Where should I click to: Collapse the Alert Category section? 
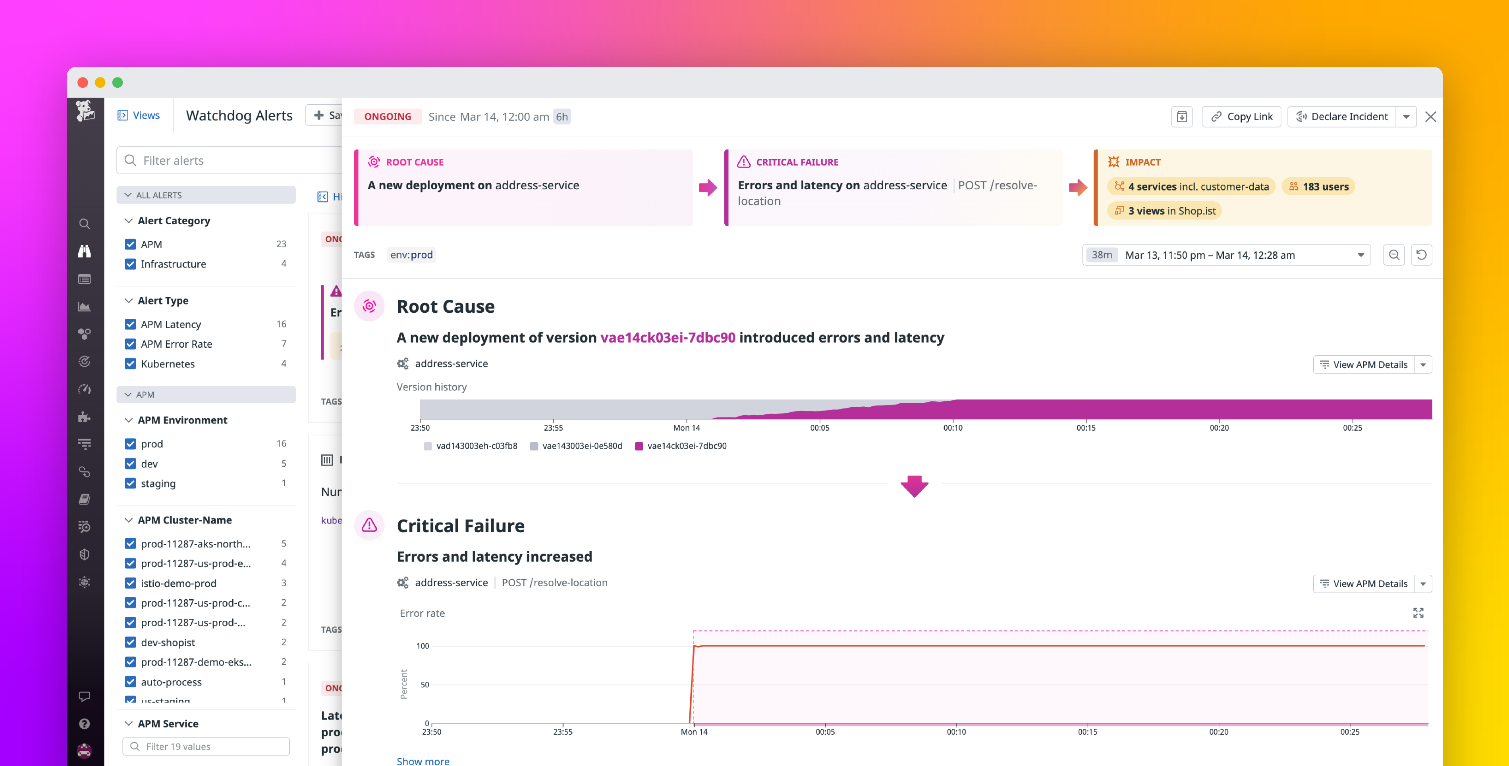pyautogui.click(x=129, y=220)
